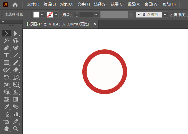Select the Shape Builder tool
The image size is (188, 134).
6,92
